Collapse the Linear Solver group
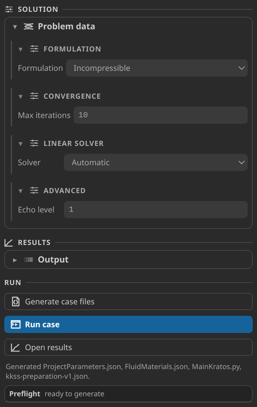This screenshot has width=257, height=407. point(20,144)
